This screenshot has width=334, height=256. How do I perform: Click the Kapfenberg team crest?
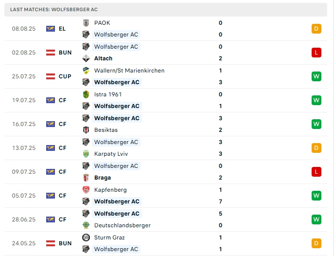tap(86, 190)
